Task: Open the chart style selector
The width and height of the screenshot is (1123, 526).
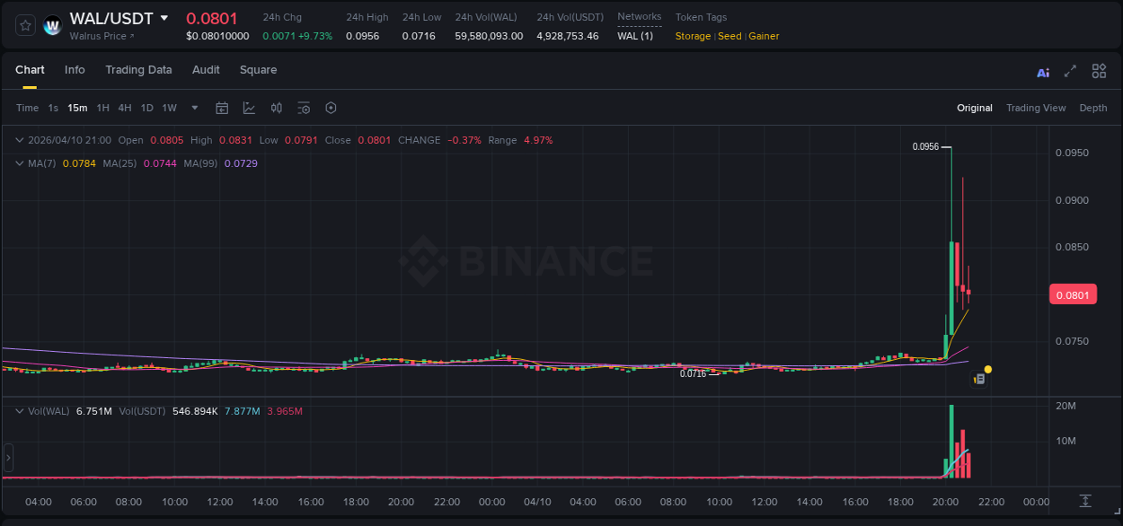Action: pos(248,108)
